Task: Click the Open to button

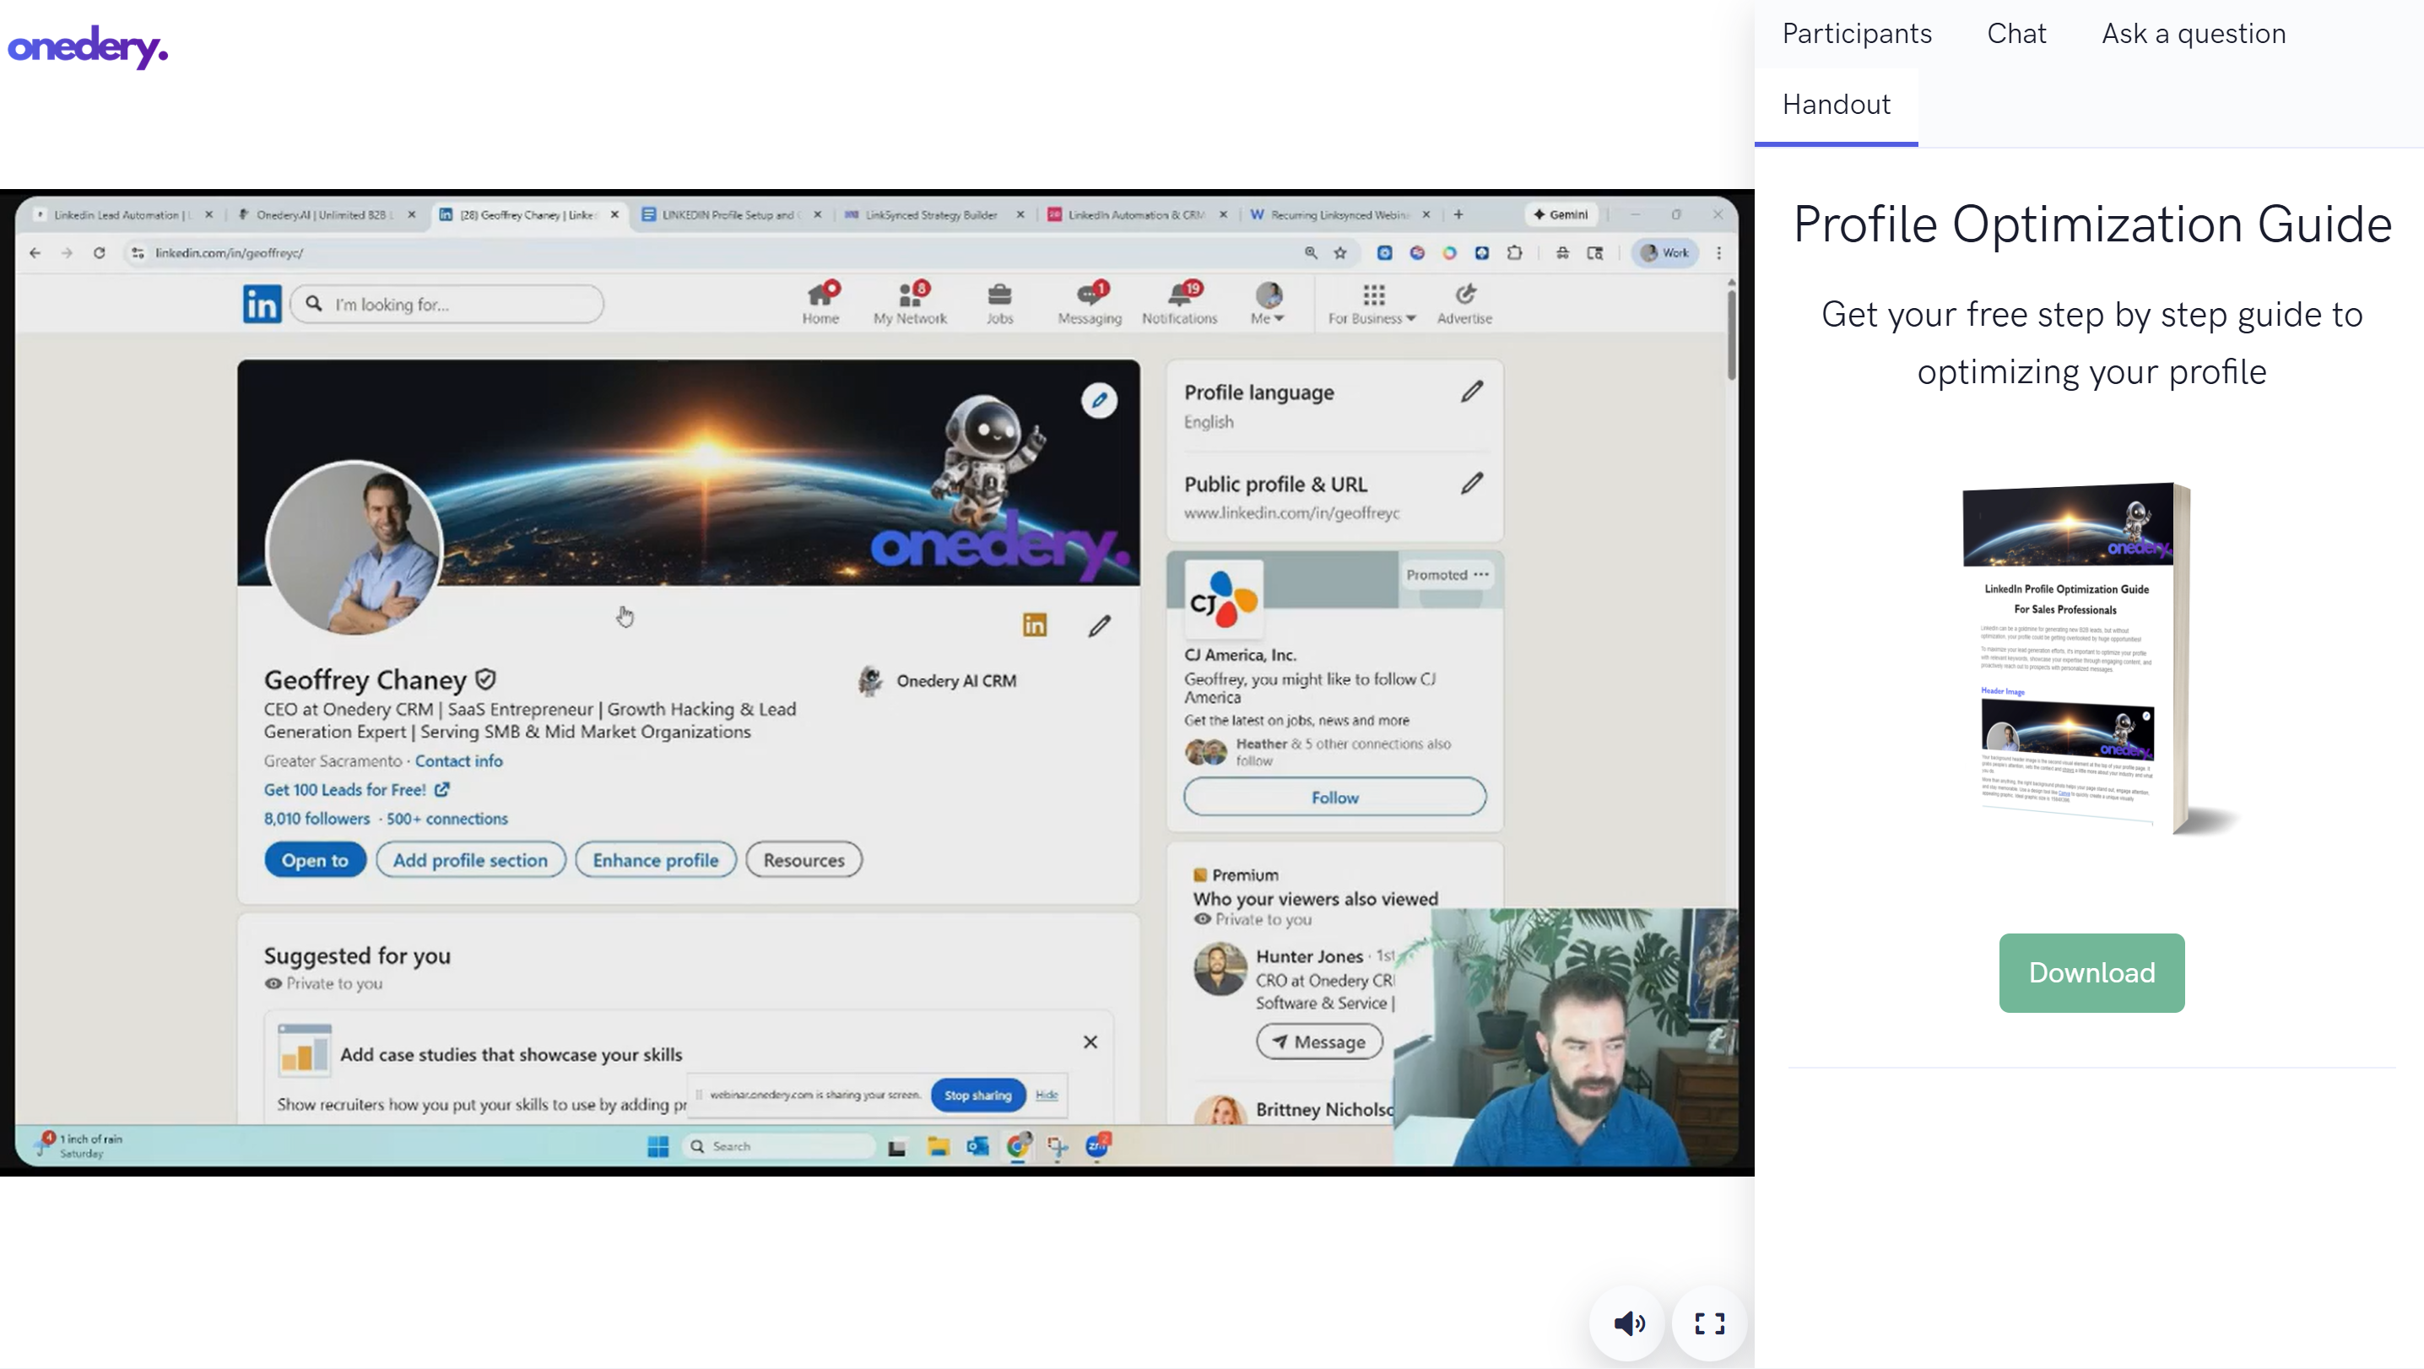Action: (x=314, y=860)
